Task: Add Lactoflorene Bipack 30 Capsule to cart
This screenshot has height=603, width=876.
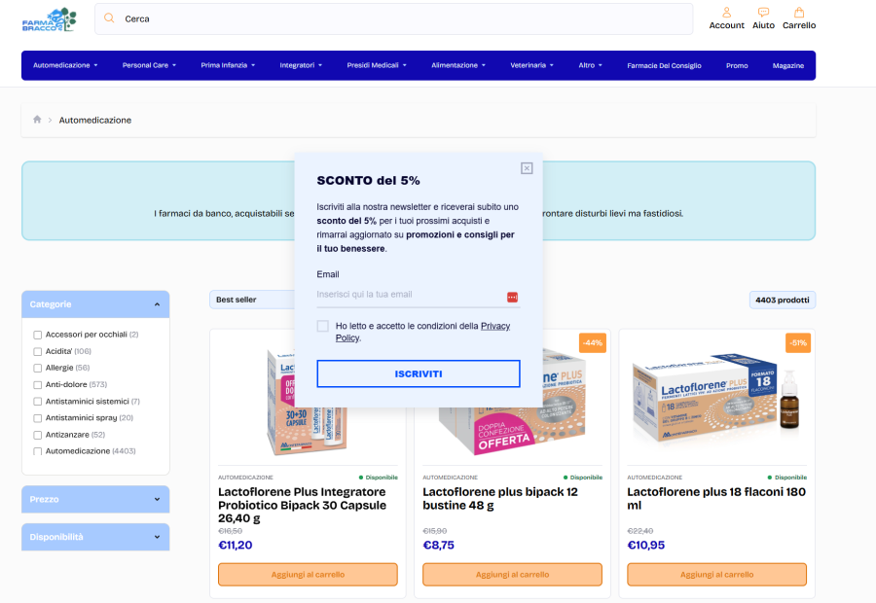Action: [308, 575]
